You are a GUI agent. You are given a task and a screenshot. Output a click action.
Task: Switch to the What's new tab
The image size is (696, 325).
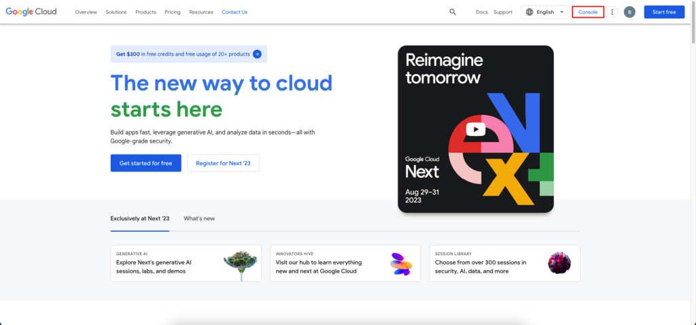[x=199, y=218]
